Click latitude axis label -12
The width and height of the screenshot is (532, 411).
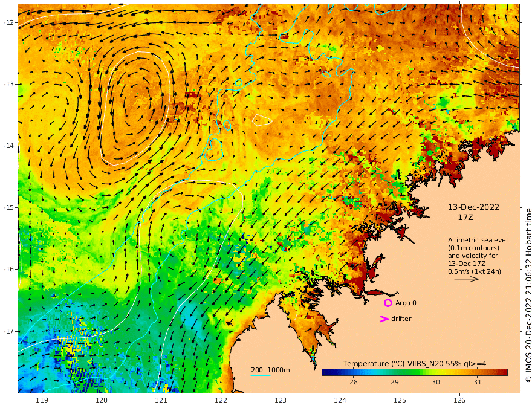[x=9, y=22]
